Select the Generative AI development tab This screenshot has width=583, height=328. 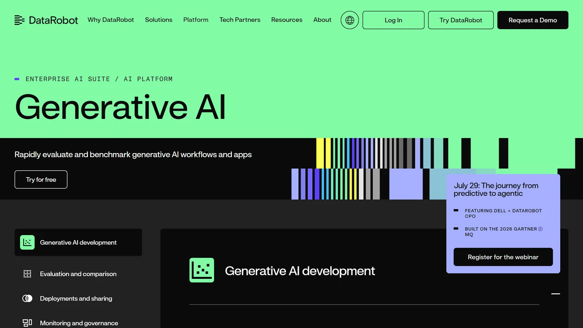(78, 242)
